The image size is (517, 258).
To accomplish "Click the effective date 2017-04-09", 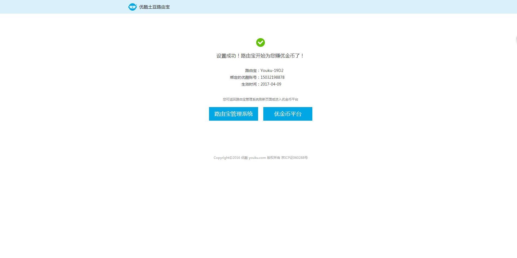I will tap(271, 84).
